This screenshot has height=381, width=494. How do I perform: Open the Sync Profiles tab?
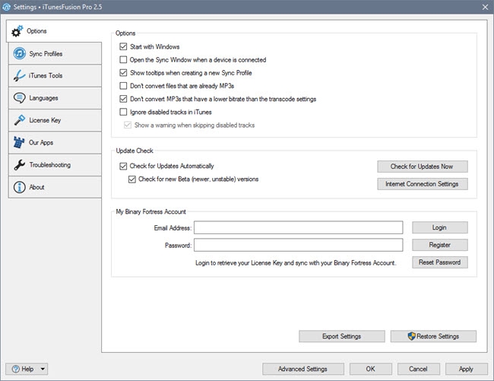[x=55, y=53]
